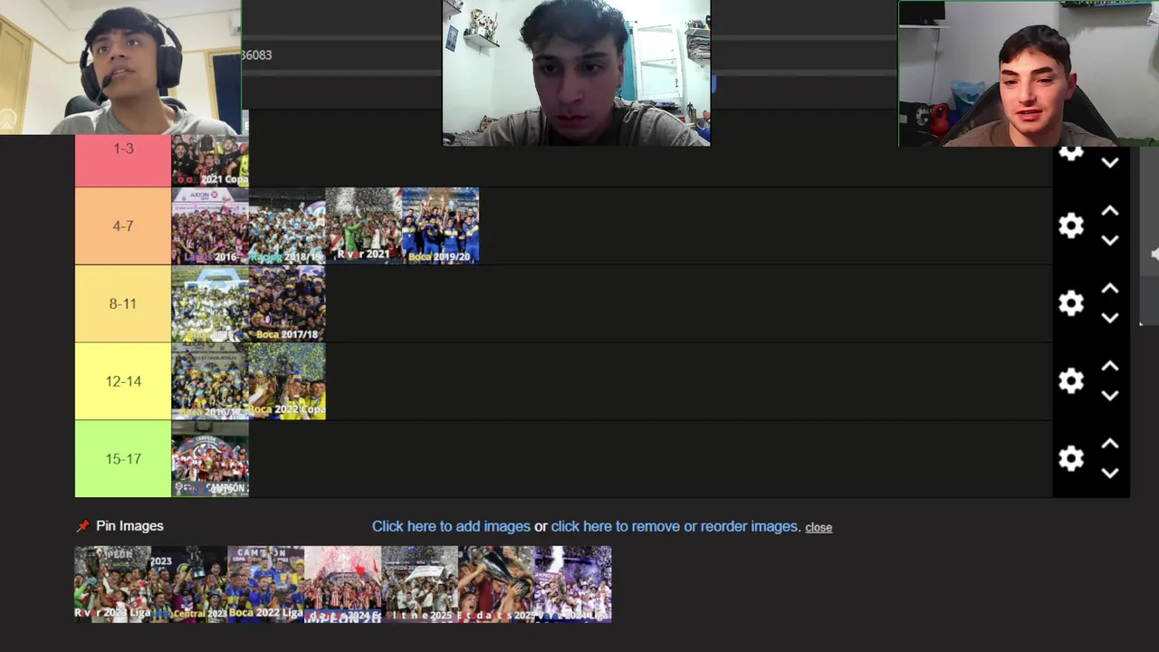
Task: Open settings gear for the 12-14 tier
Action: 1071,381
